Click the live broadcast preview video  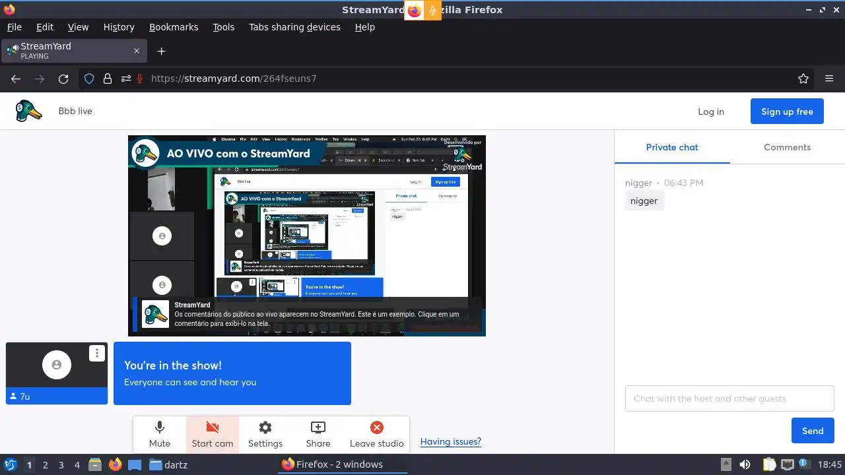tap(307, 236)
